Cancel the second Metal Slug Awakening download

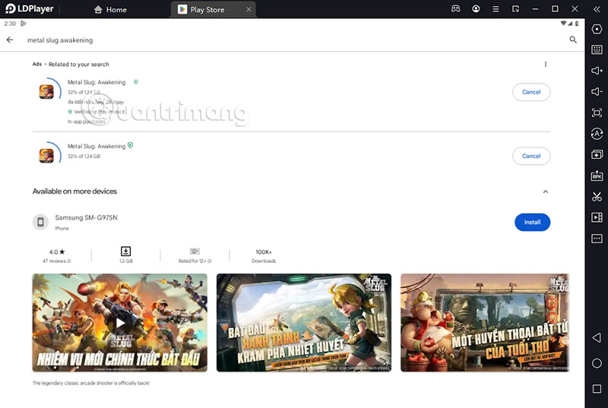531,156
